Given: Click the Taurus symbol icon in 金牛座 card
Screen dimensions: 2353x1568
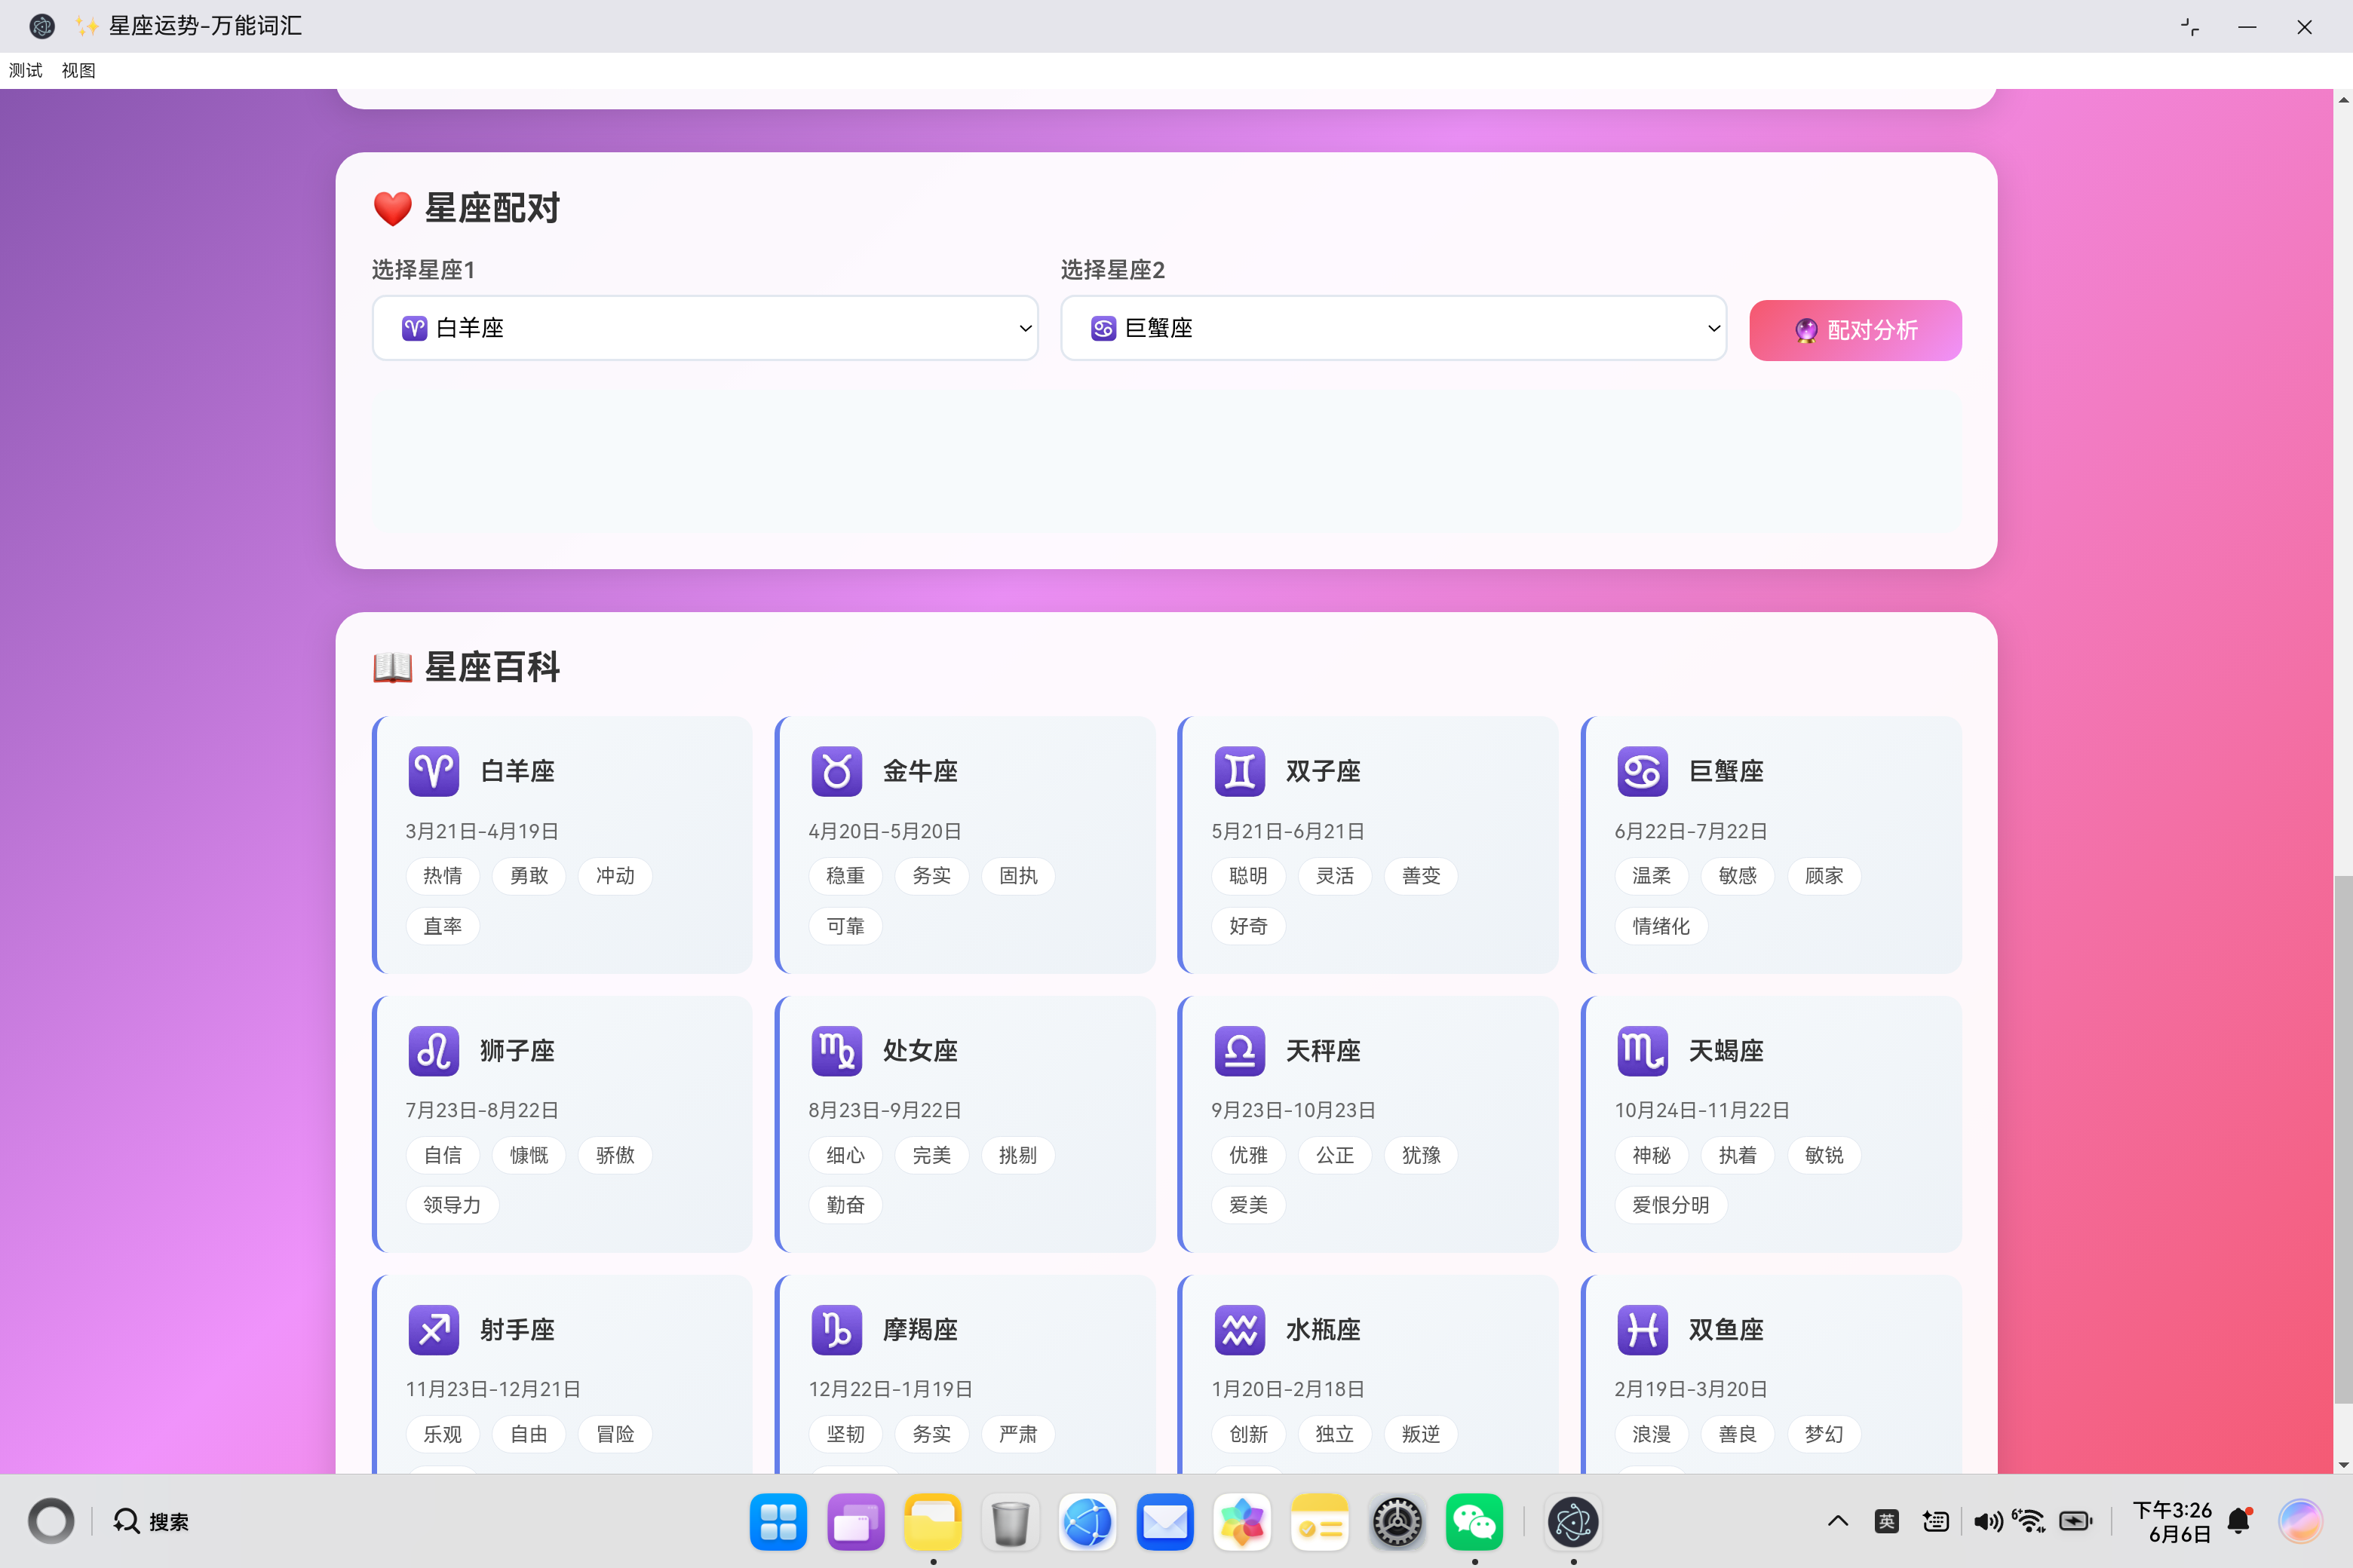Looking at the screenshot, I should click(x=836, y=771).
